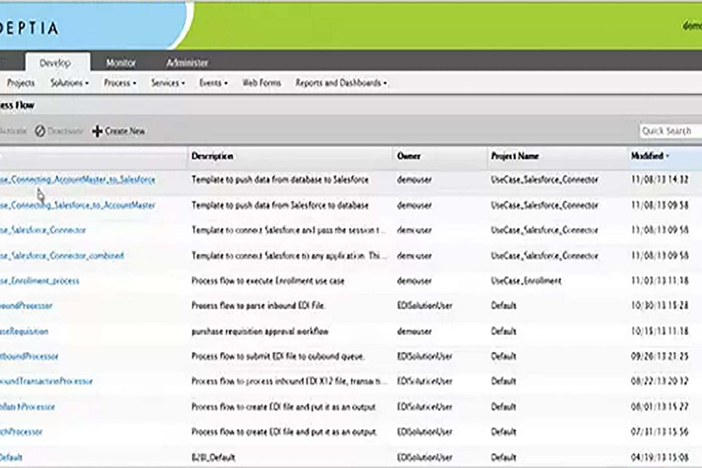Expand the Process menu
The image size is (702, 468).
[x=120, y=83]
